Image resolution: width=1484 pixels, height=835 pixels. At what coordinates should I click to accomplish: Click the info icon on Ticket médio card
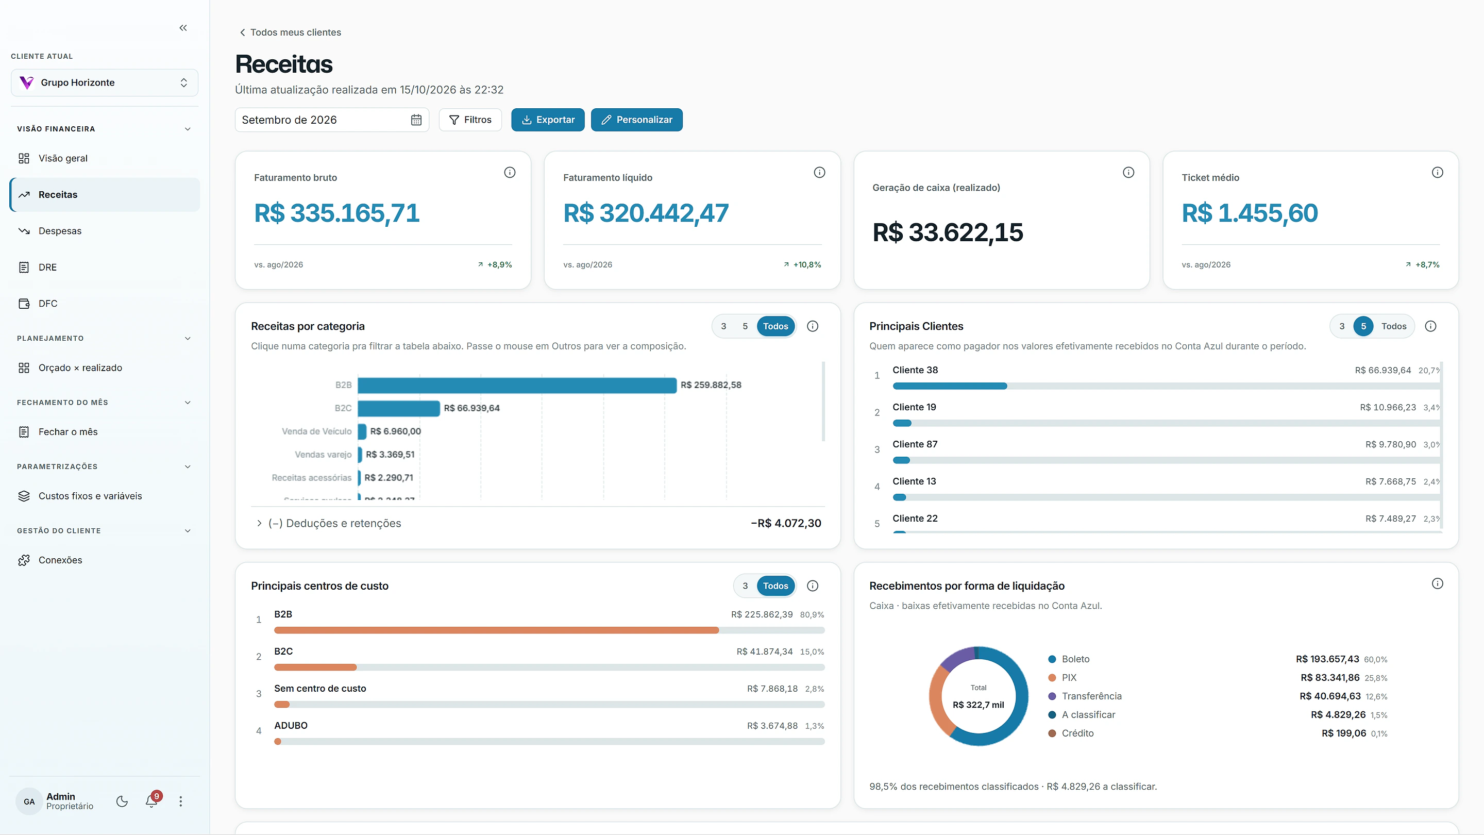point(1437,172)
